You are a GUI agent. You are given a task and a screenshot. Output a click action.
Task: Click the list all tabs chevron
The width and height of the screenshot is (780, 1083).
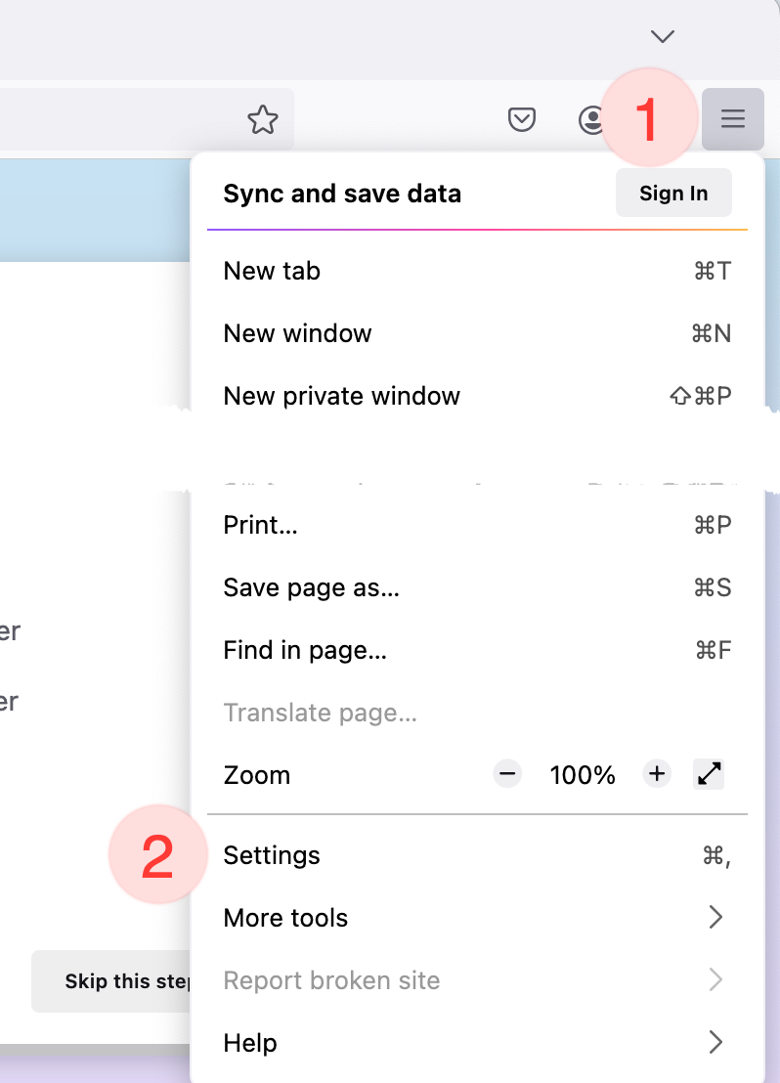click(663, 37)
